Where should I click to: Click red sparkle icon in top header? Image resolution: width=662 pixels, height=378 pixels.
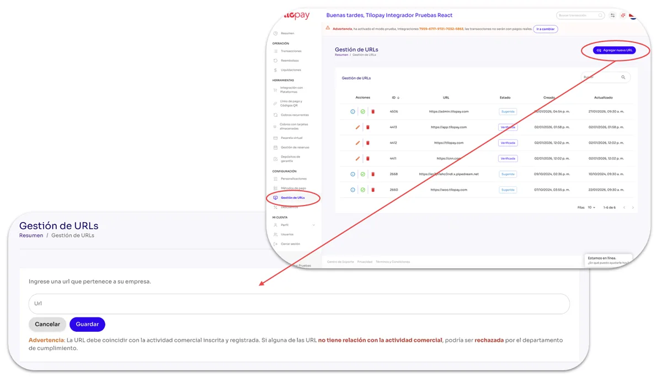pos(623,15)
